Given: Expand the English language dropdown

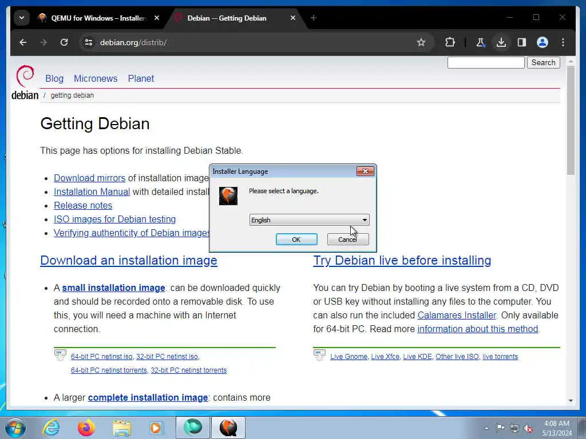Looking at the screenshot, I should (x=309, y=220).
